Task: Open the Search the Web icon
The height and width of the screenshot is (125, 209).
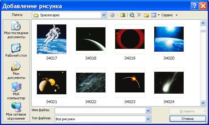Action: [132, 15]
